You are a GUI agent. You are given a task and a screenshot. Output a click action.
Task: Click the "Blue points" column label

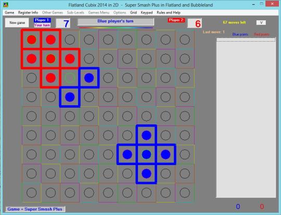240,34
